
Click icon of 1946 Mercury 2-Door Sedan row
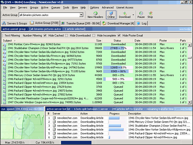click(5, 75)
